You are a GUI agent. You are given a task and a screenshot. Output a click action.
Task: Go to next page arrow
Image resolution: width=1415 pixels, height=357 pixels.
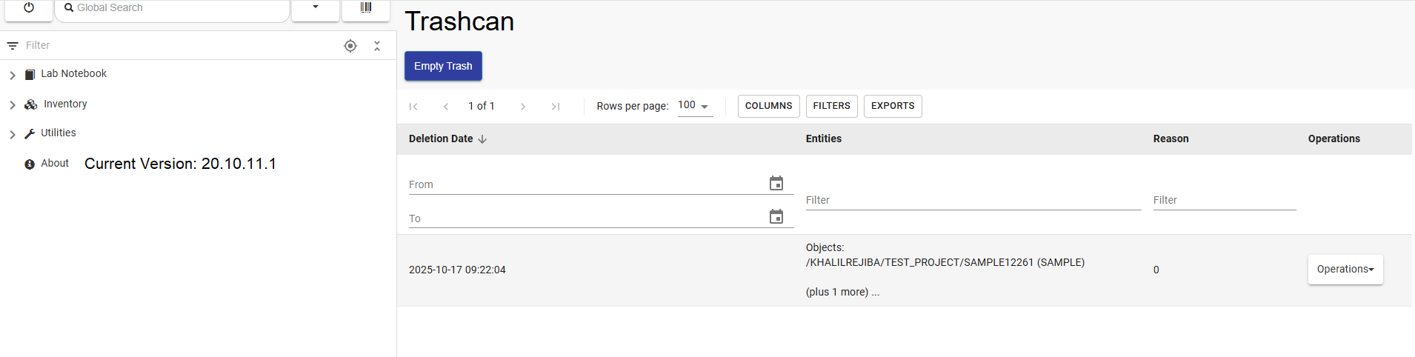point(523,107)
